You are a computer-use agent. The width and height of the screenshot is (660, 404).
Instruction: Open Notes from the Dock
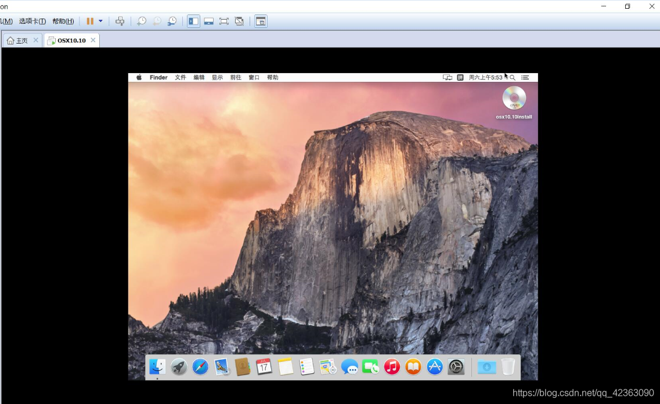pyautogui.click(x=286, y=367)
